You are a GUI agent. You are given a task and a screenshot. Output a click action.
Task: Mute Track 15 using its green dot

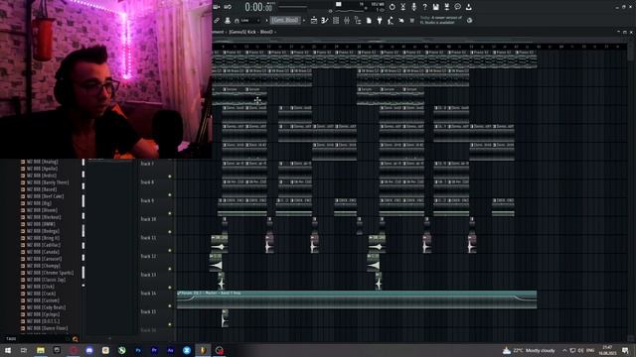tap(170, 324)
